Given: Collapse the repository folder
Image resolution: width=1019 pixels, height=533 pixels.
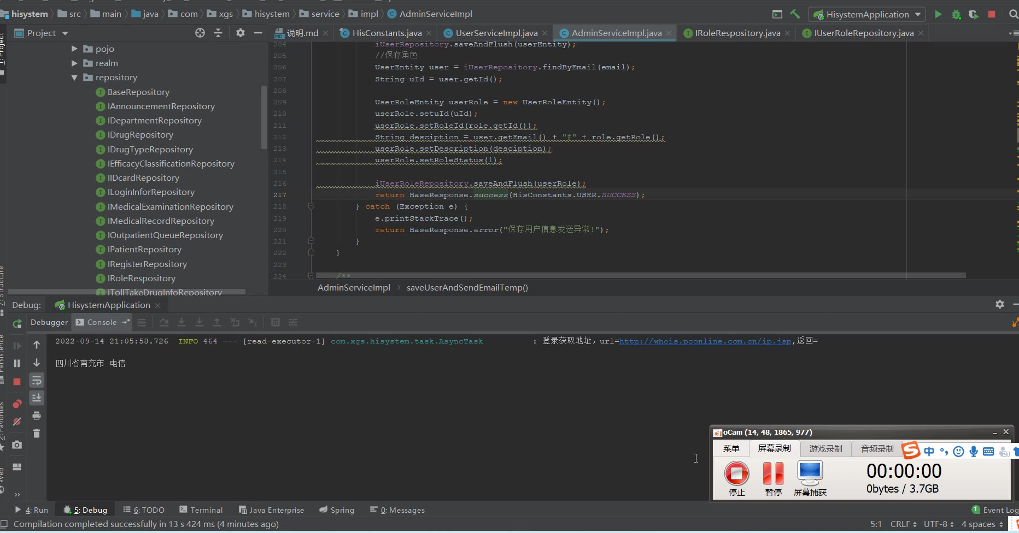Looking at the screenshot, I should (x=74, y=78).
